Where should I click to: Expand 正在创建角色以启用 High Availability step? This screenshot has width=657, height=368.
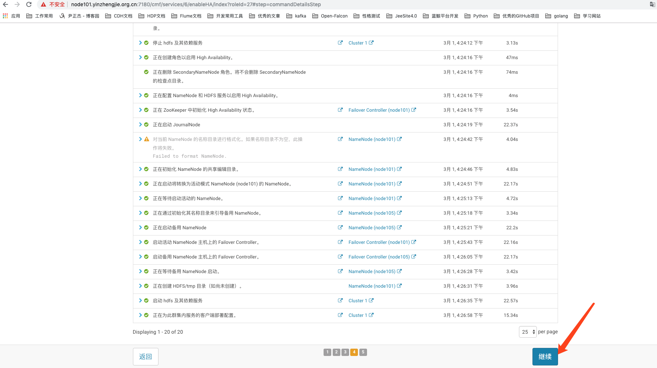tap(141, 57)
